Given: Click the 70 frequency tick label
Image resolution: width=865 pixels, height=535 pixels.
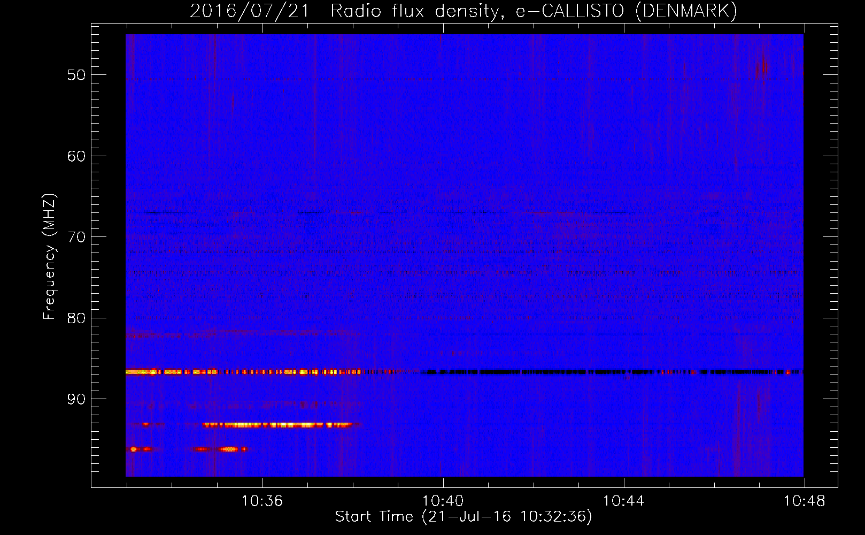Looking at the screenshot, I should pos(76,237).
